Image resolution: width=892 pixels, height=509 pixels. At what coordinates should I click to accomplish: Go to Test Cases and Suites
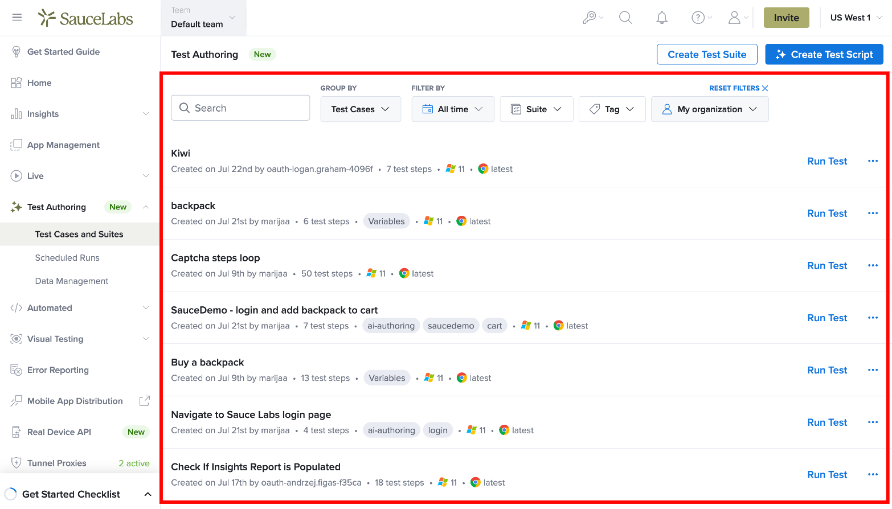pyautogui.click(x=80, y=234)
